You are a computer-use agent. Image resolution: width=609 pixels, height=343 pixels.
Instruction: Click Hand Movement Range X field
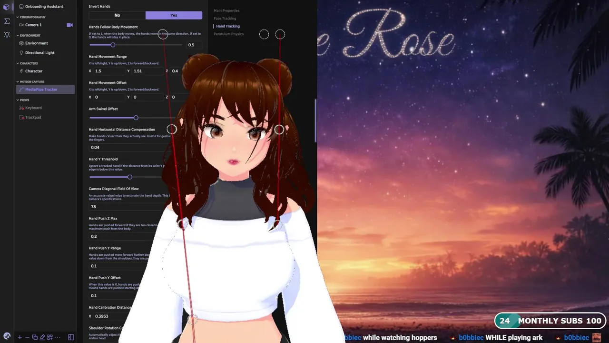[x=109, y=71]
